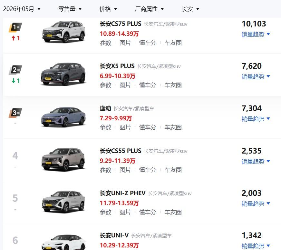Screen dimensions: 281x250
Task: Expand 销量趋势 for 长安CS75 PLUS
Action: point(256,34)
